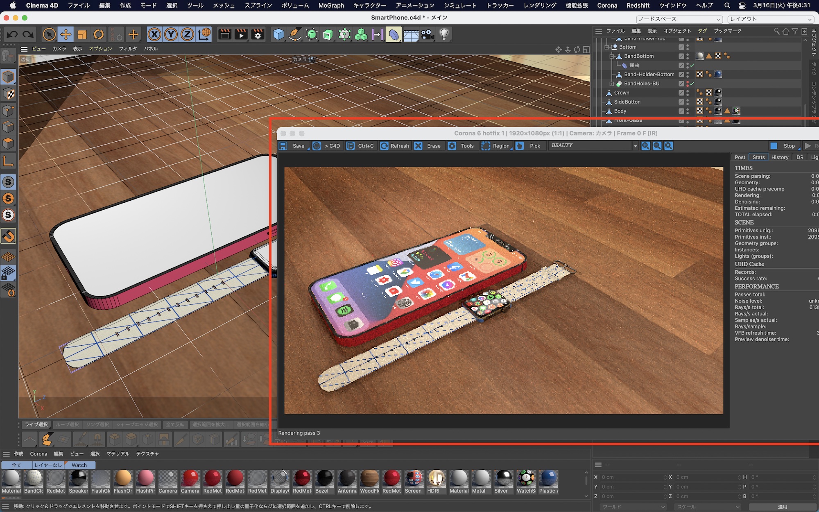Toggle visibility dots for SideButton object
Screen dimensions: 819x512
pyautogui.click(x=688, y=102)
